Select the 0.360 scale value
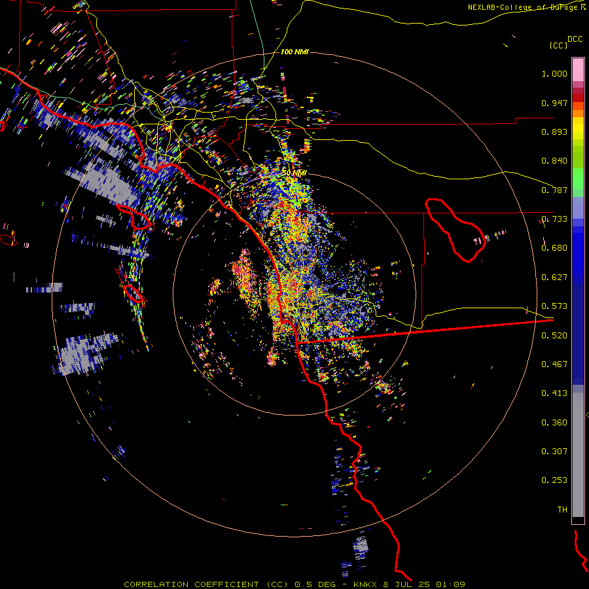The height and width of the screenshot is (589, 589). (554, 423)
